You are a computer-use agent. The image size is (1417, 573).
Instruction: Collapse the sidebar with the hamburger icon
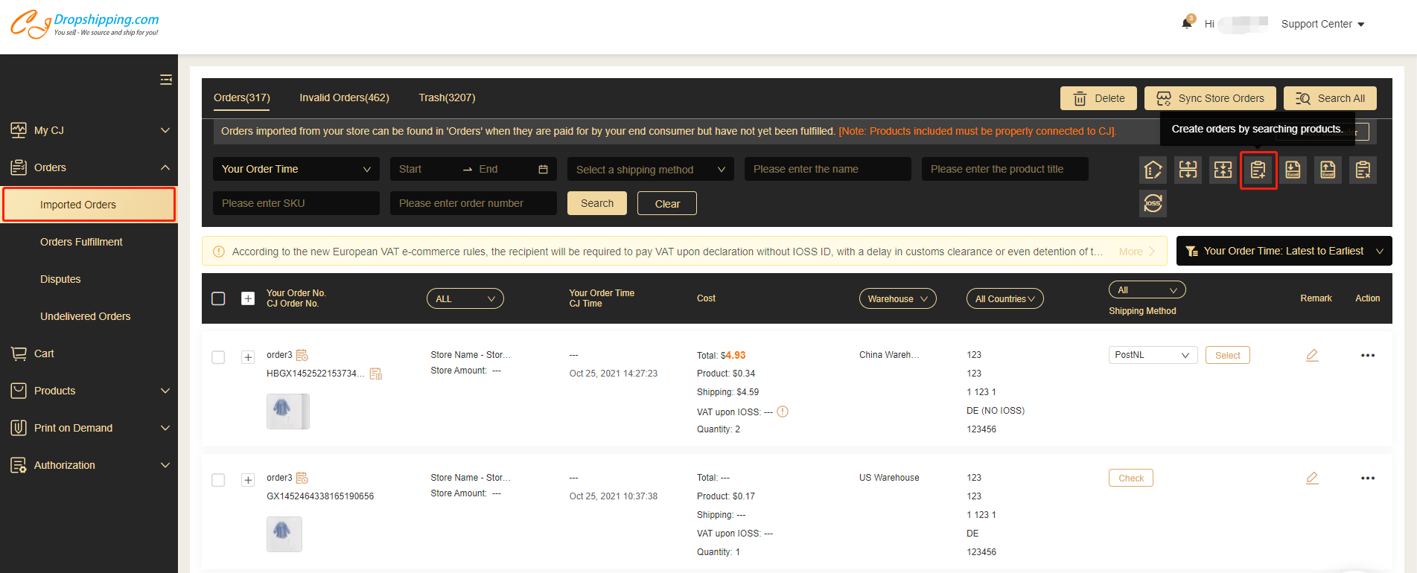click(x=165, y=80)
